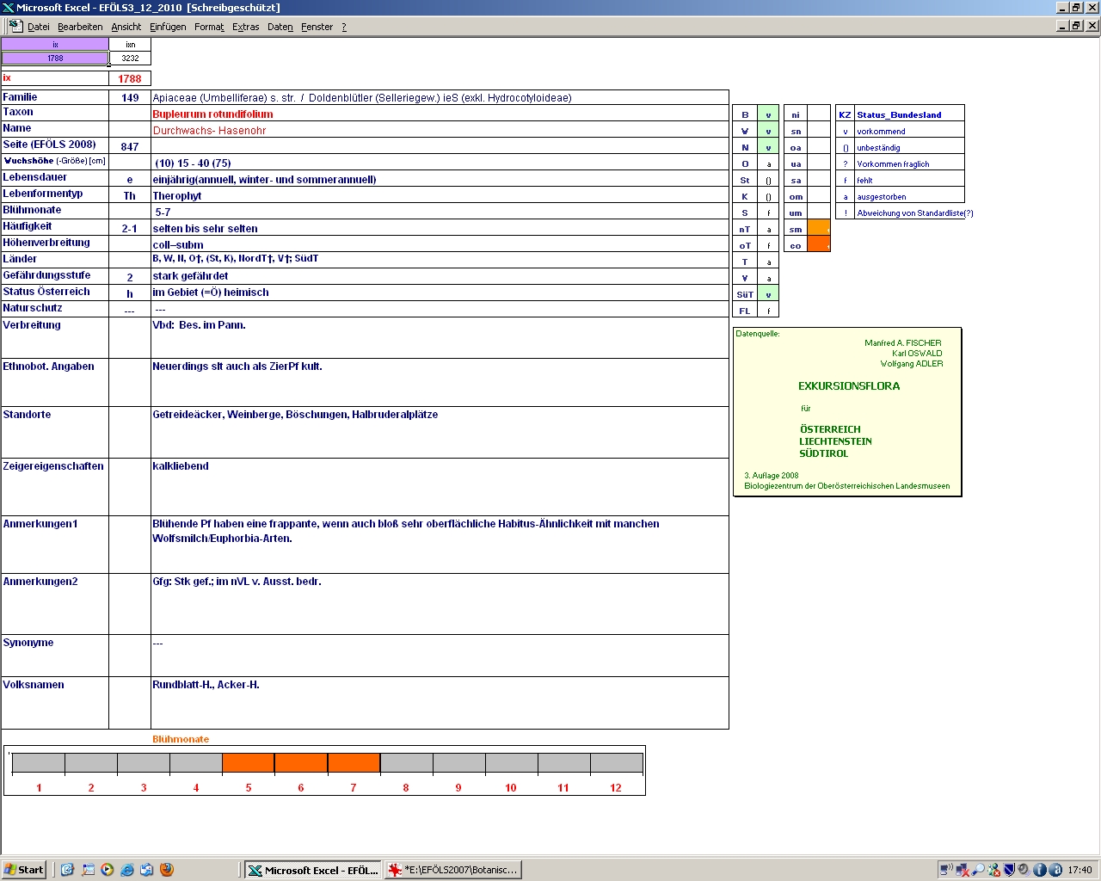The width and height of the screenshot is (1101, 881).
Task: Open the Daten menu
Action: tap(280, 27)
